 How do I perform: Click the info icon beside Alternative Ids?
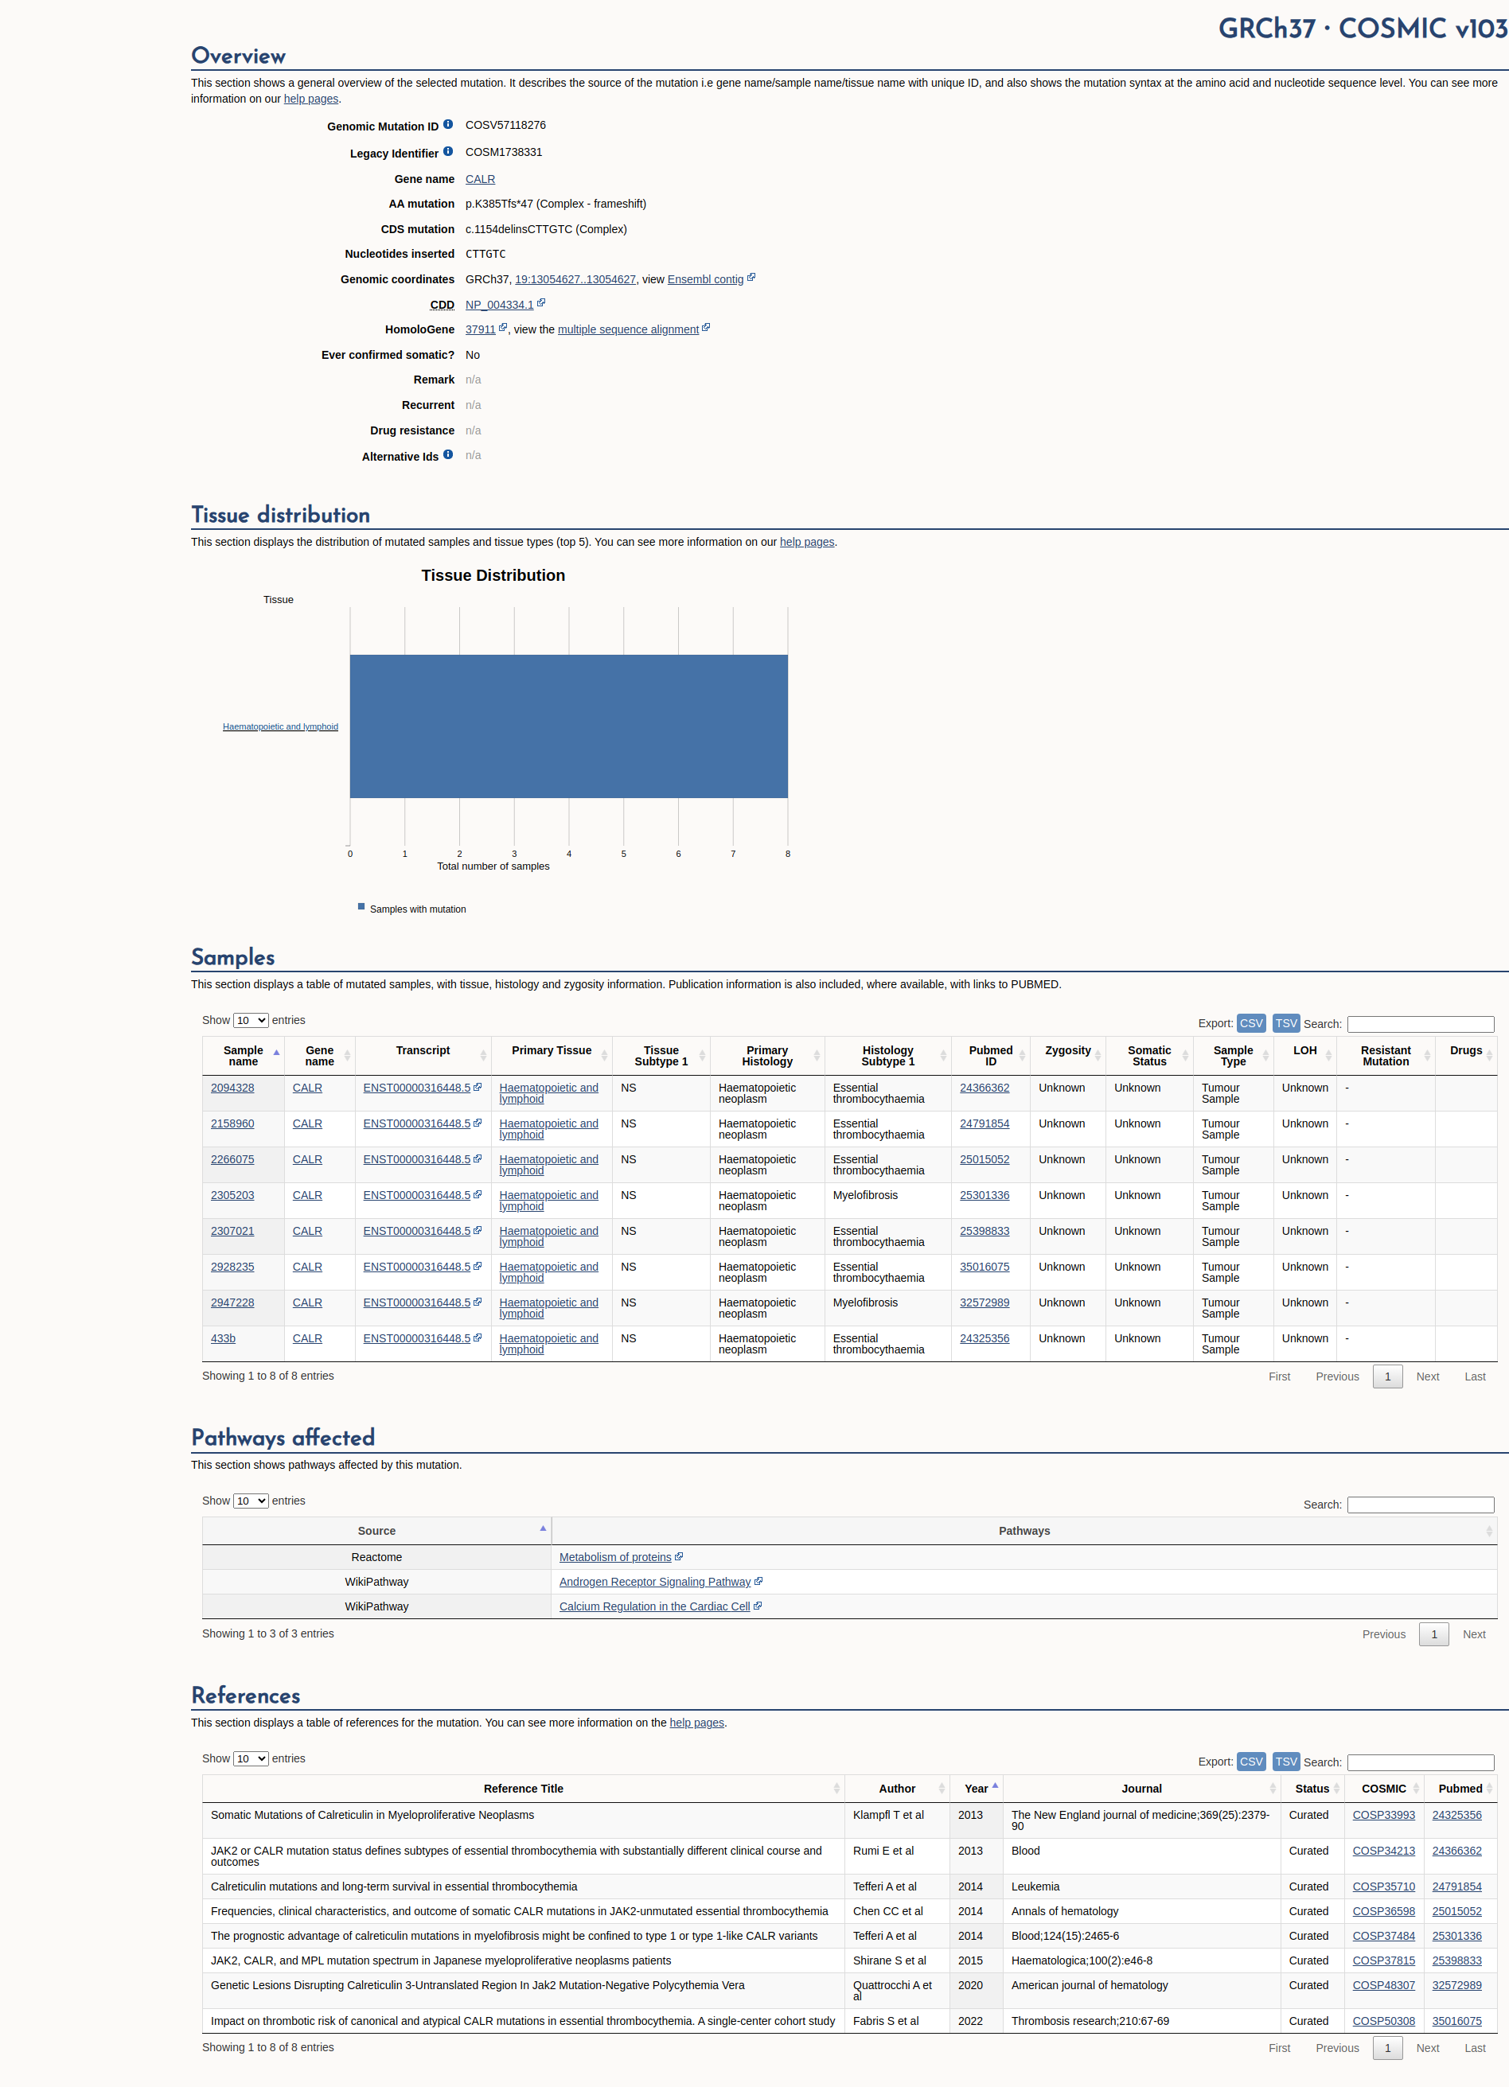[x=447, y=454]
